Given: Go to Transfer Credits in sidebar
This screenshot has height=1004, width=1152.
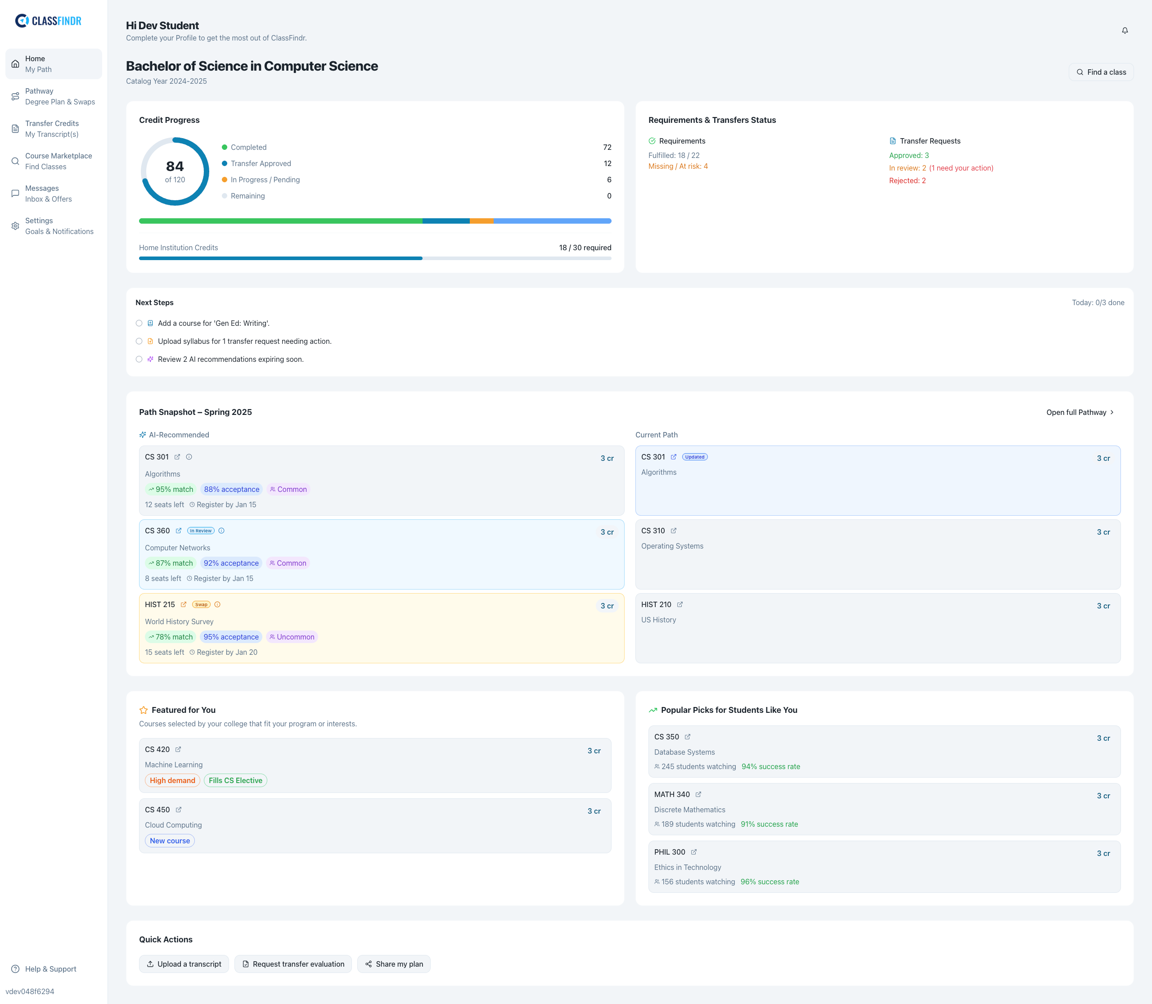Looking at the screenshot, I should tap(54, 129).
